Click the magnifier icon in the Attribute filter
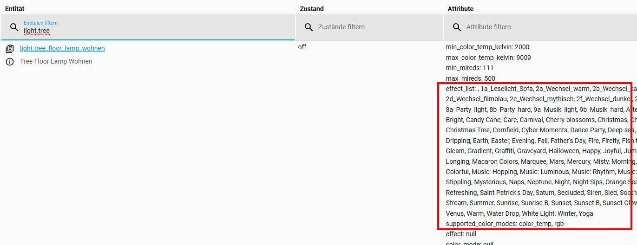The height and width of the screenshot is (245, 637). click(x=457, y=27)
